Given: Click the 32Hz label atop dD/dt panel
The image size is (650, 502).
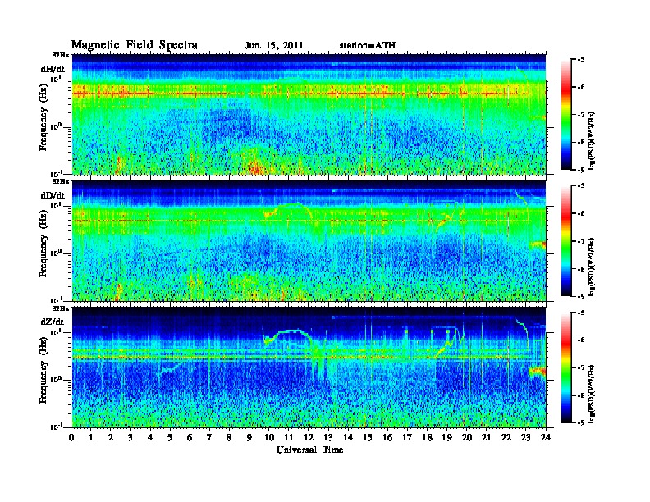Looking at the screenshot, I should [61, 181].
